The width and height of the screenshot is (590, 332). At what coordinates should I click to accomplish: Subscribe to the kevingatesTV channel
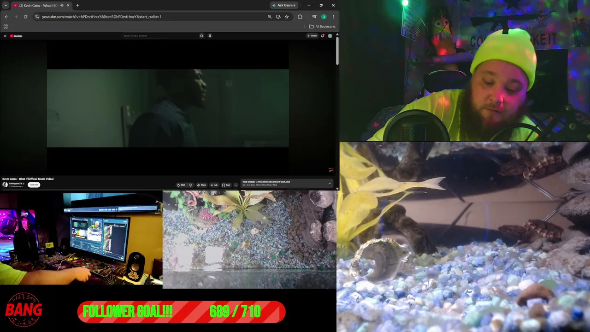click(34, 185)
